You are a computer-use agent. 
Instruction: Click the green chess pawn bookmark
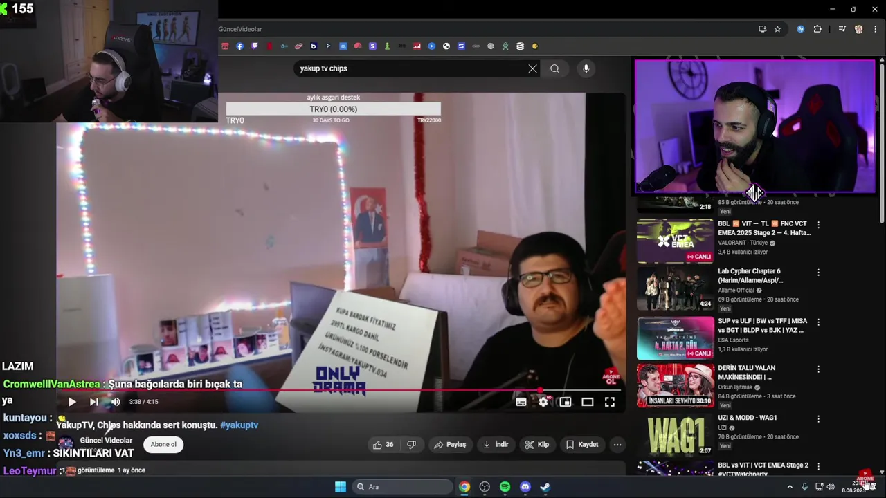(387, 46)
